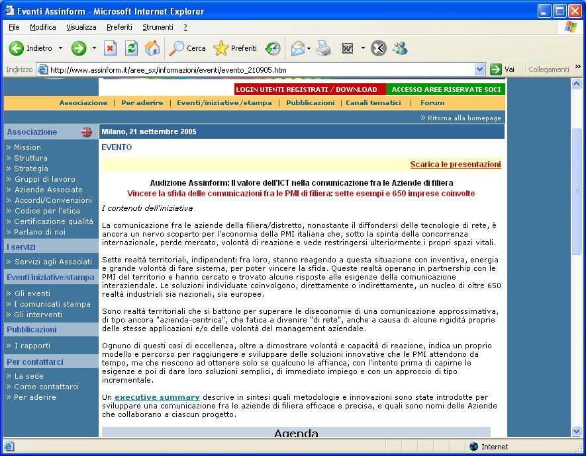This screenshot has width=586, height=456.
Task: Open Scarica le presentazioni link
Action: (x=456, y=165)
